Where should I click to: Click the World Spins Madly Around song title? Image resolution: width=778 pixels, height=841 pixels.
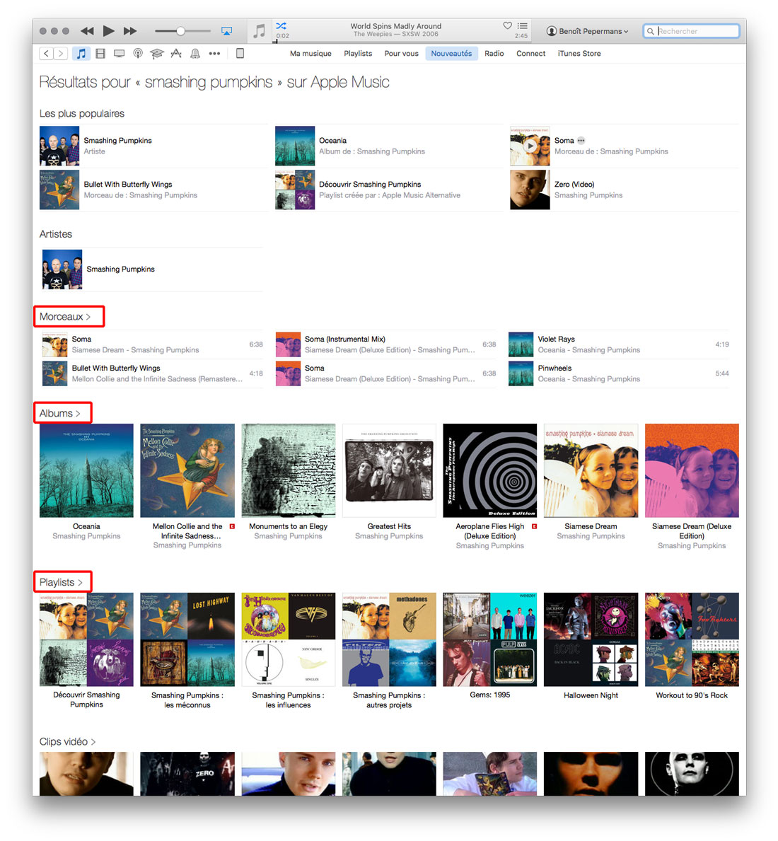coord(395,25)
